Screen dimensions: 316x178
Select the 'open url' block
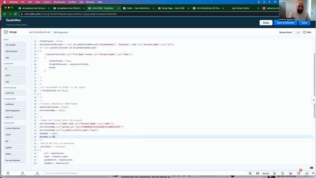(15, 117)
